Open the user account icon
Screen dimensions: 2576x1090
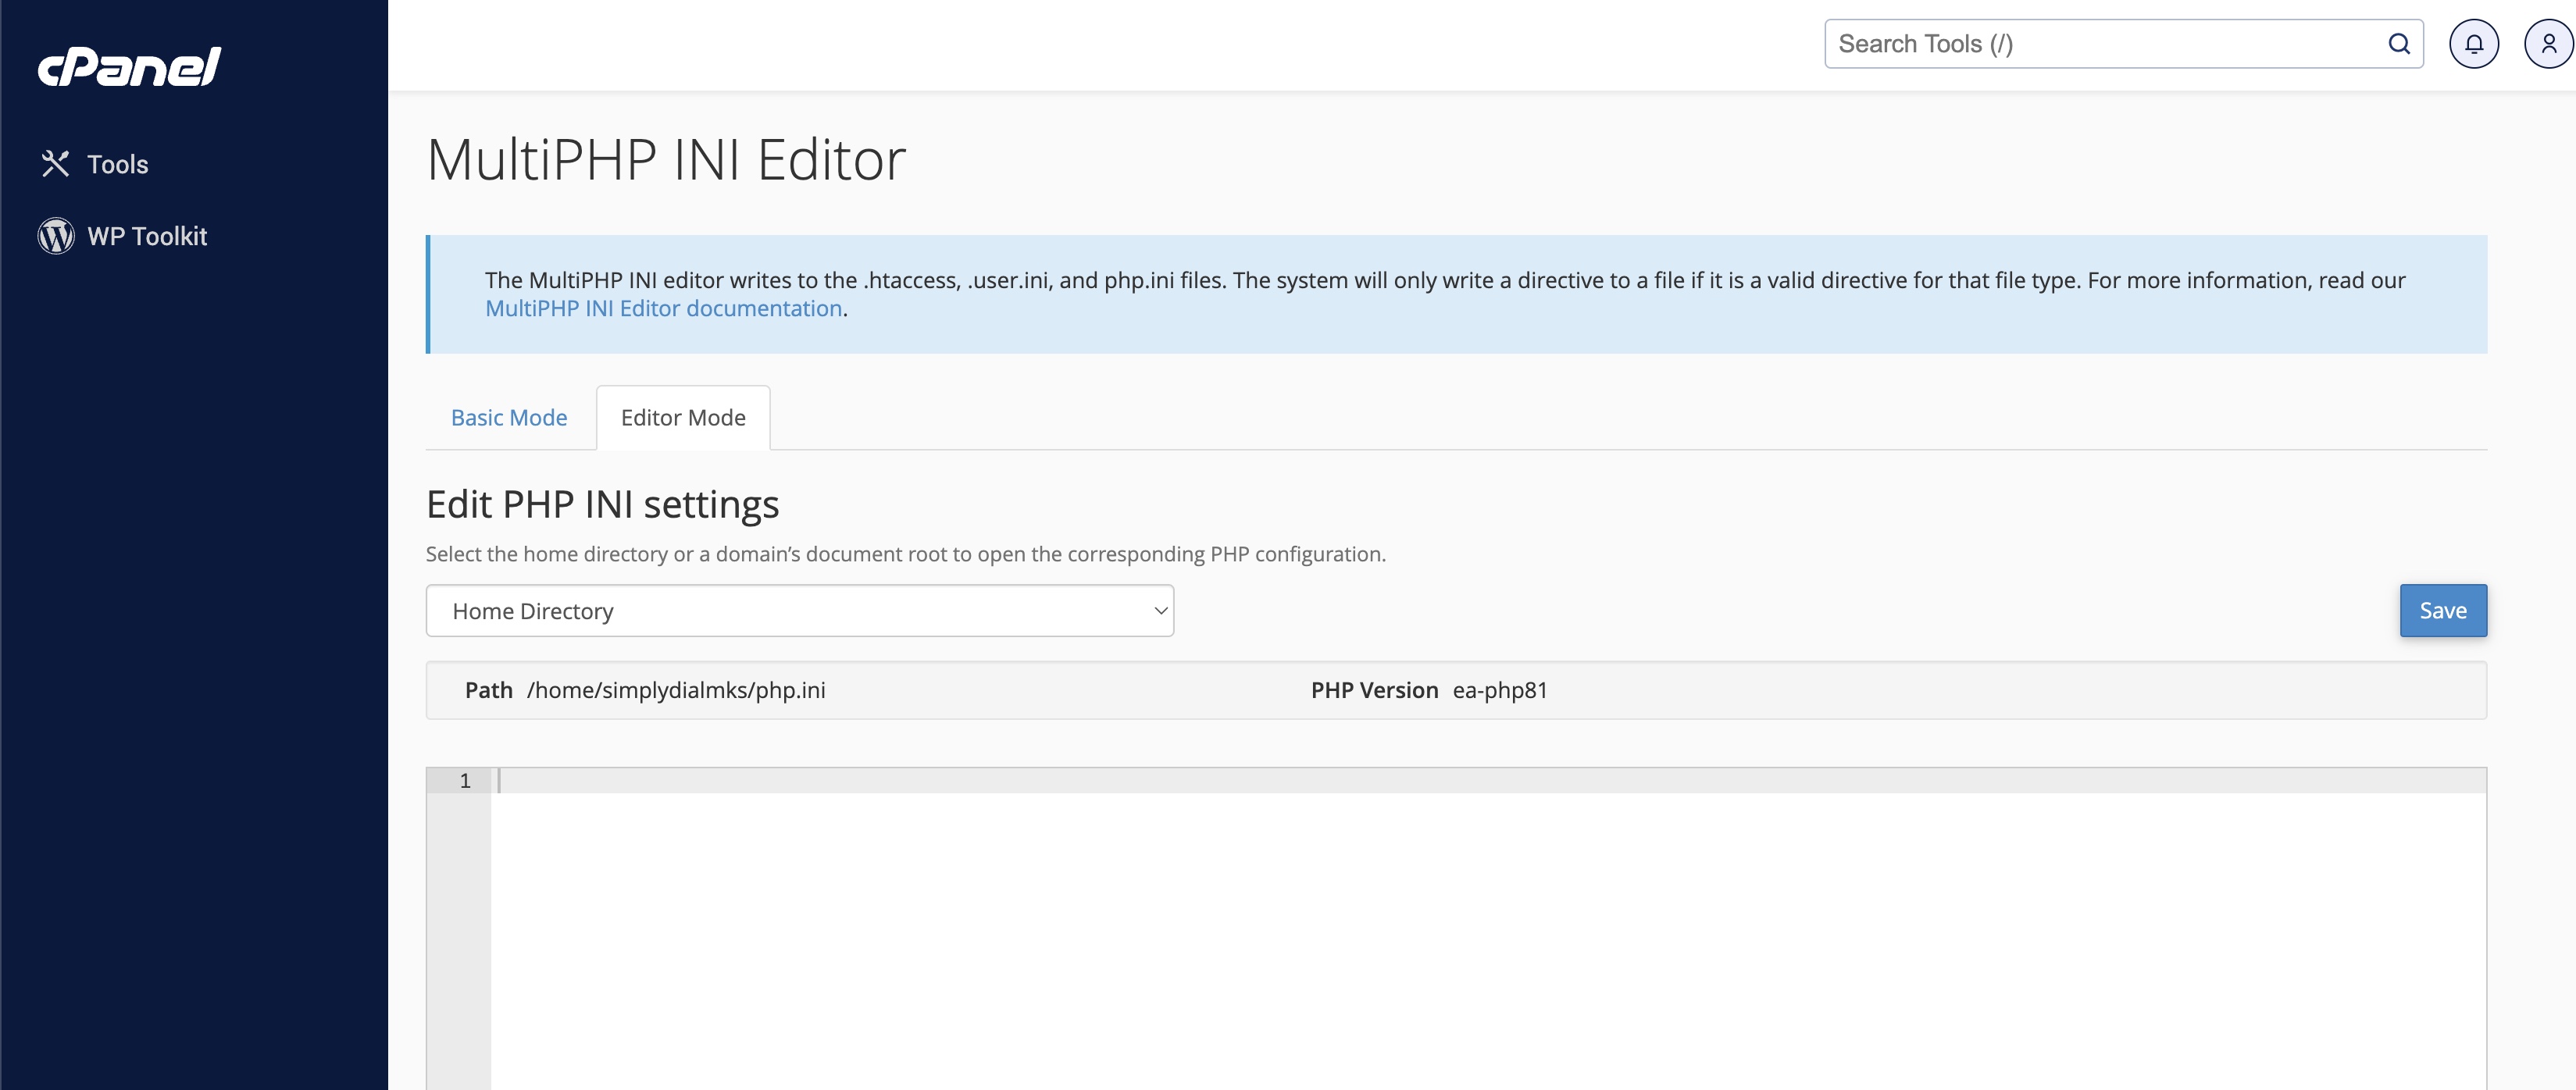click(x=2549, y=44)
